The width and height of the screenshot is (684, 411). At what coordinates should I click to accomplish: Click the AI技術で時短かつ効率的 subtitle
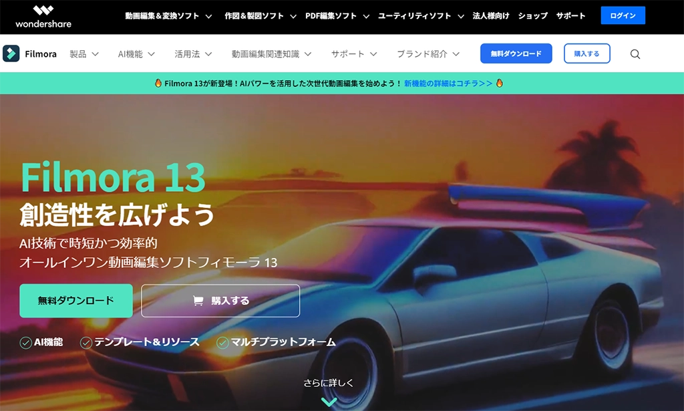click(x=88, y=243)
